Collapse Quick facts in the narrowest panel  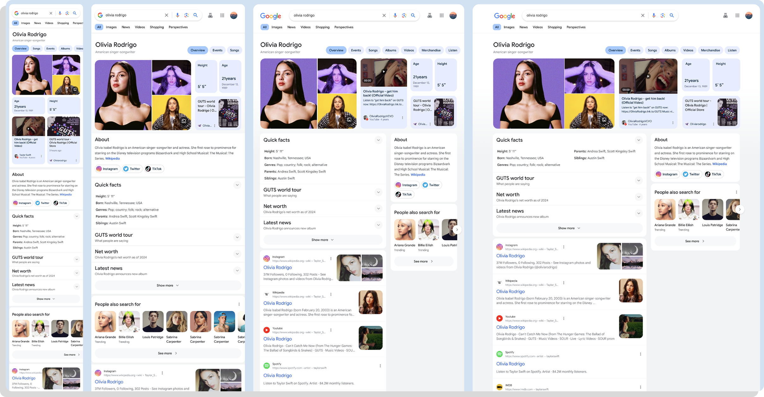[76, 216]
